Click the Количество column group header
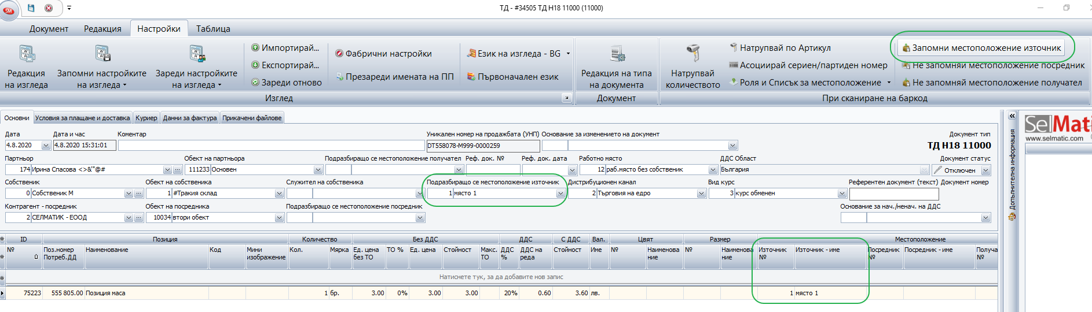 (320, 239)
